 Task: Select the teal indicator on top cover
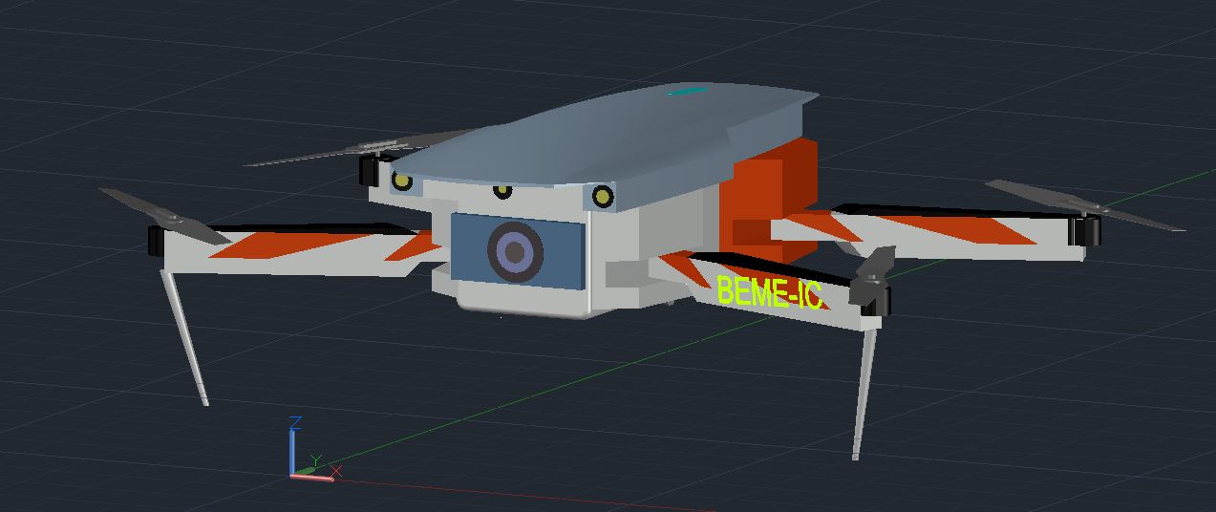tap(687, 92)
